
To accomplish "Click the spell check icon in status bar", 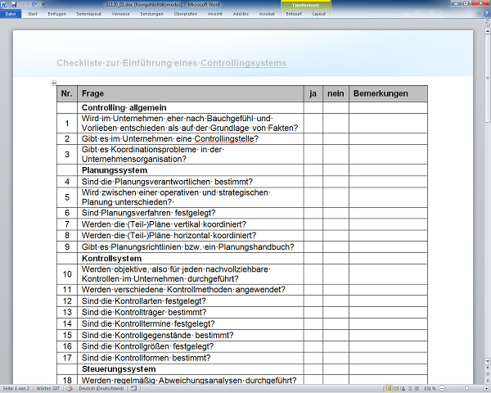I will pyautogui.click(x=70, y=387).
